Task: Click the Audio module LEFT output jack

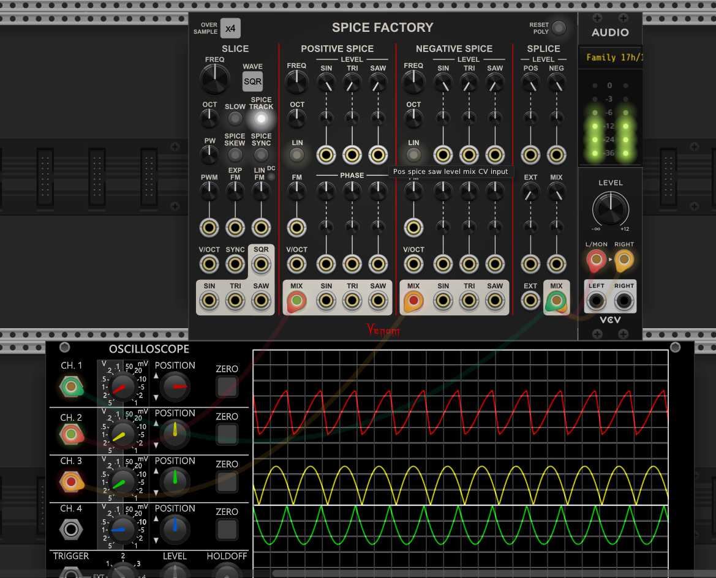Action: tap(597, 301)
